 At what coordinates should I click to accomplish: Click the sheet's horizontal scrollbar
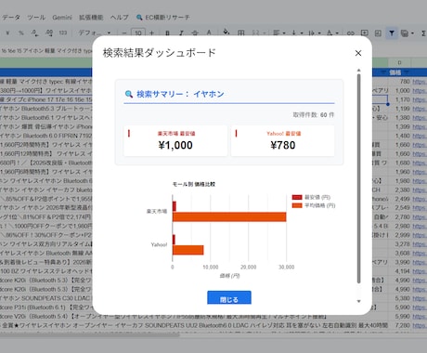90,334
